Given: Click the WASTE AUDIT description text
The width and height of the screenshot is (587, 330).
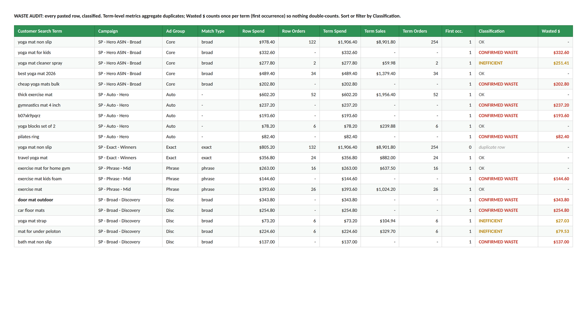Looking at the screenshot, I should pos(207,16).
